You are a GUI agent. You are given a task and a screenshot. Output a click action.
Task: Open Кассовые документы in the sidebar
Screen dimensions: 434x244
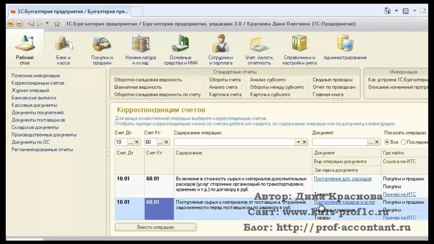point(34,105)
